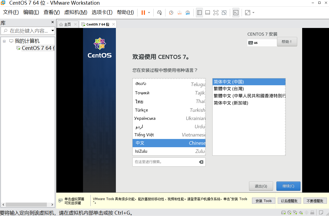Screen dimensions: 329x216
Task: Pause the virtual machine with the orange pause icon
Action: coord(143,13)
